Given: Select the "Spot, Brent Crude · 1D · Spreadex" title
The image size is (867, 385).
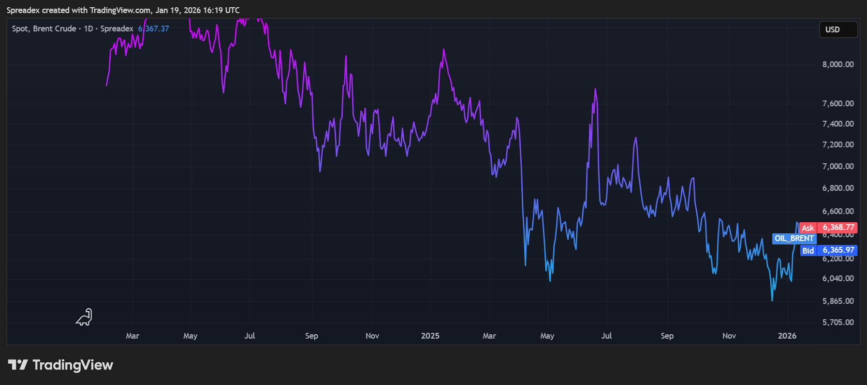Looking at the screenshot, I should click(x=73, y=29).
